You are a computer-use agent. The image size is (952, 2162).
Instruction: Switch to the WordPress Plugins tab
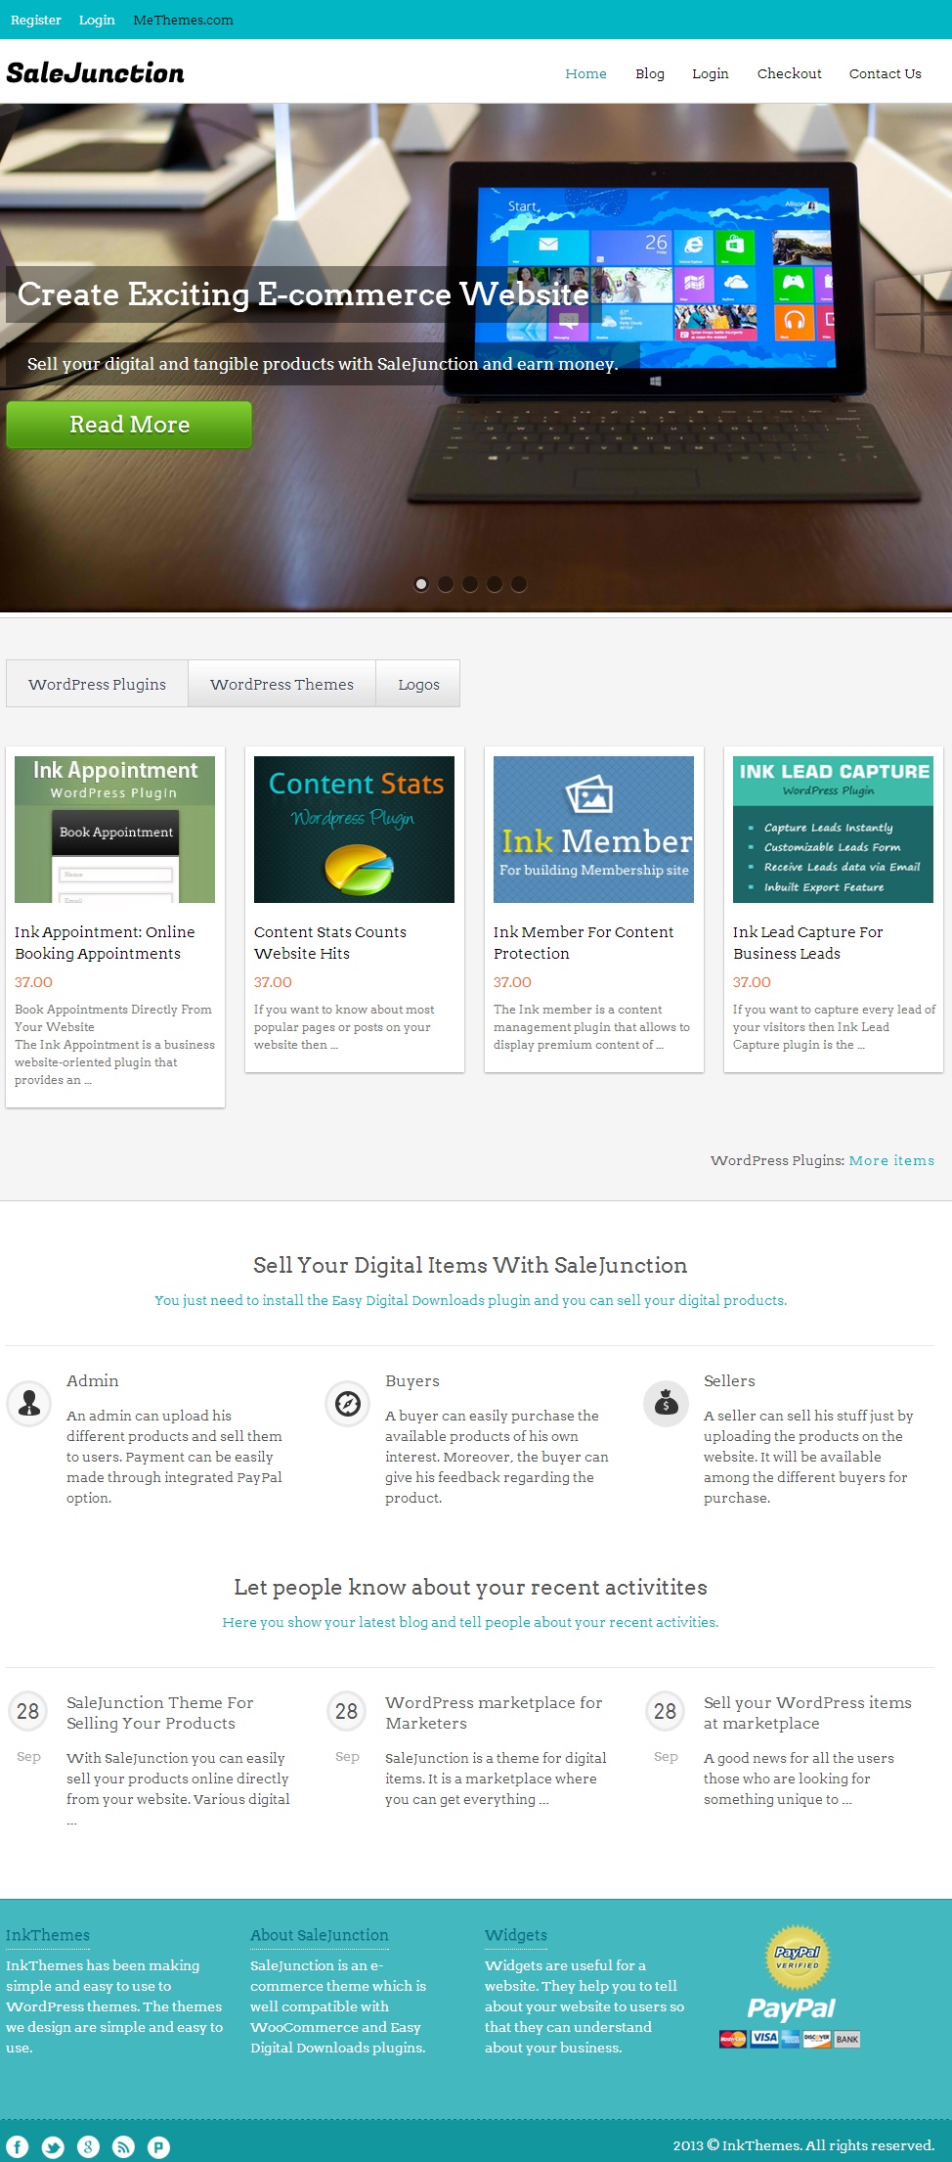point(97,684)
